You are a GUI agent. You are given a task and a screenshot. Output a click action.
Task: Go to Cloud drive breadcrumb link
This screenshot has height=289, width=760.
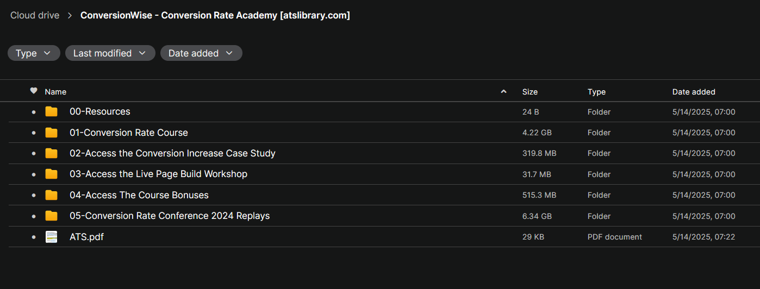(35, 15)
